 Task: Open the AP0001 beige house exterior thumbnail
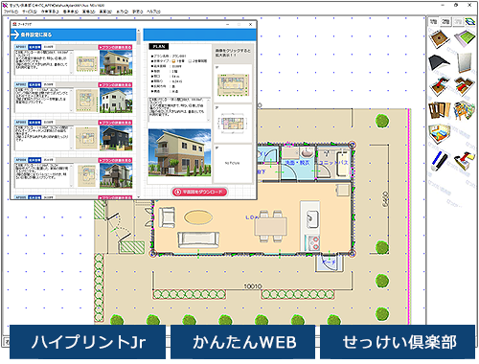[116, 63]
